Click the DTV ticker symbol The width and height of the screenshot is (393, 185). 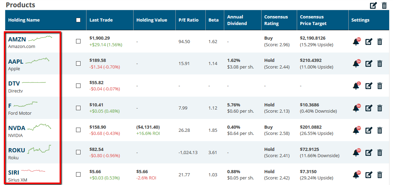[14, 83]
